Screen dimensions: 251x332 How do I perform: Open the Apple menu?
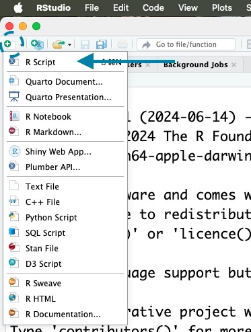click(18, 8)
